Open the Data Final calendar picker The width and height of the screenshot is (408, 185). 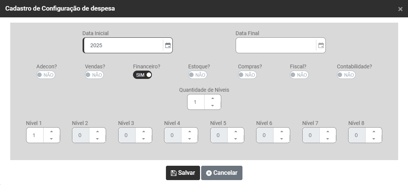(x=321, y=46)
